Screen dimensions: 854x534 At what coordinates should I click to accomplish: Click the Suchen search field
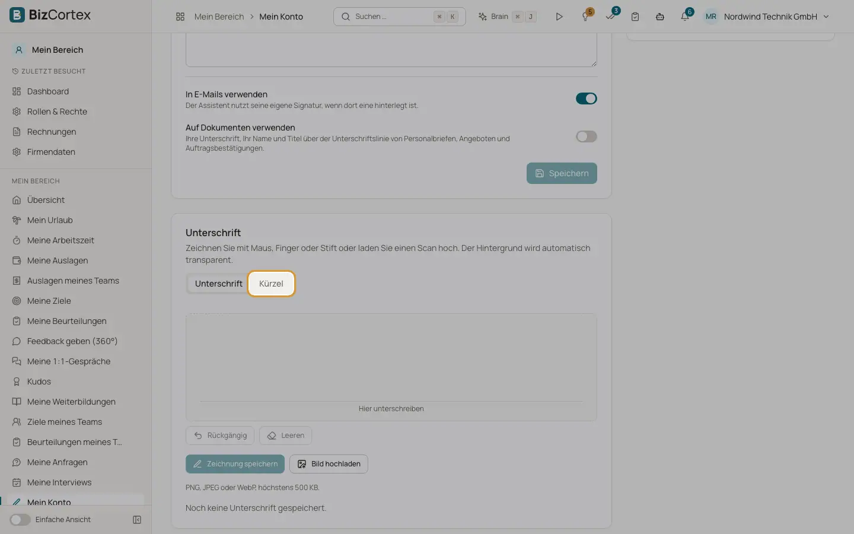pyautogui.click(x=400, y=17)
